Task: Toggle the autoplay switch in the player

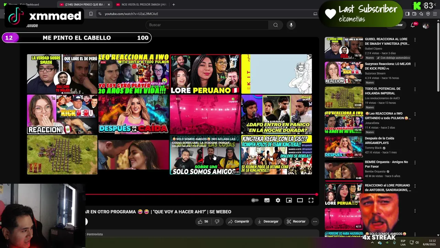Action: click(x=255, y=200)
